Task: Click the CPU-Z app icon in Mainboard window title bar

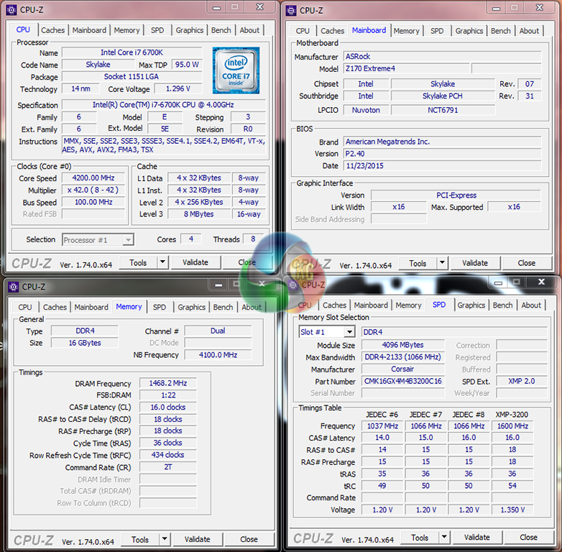Action: click(290, 10)
